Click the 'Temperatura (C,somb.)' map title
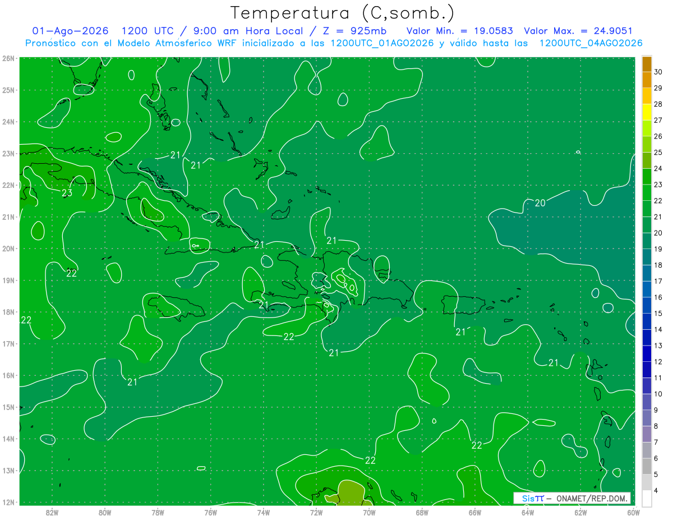673x520 pixels. tap(343, 13)
